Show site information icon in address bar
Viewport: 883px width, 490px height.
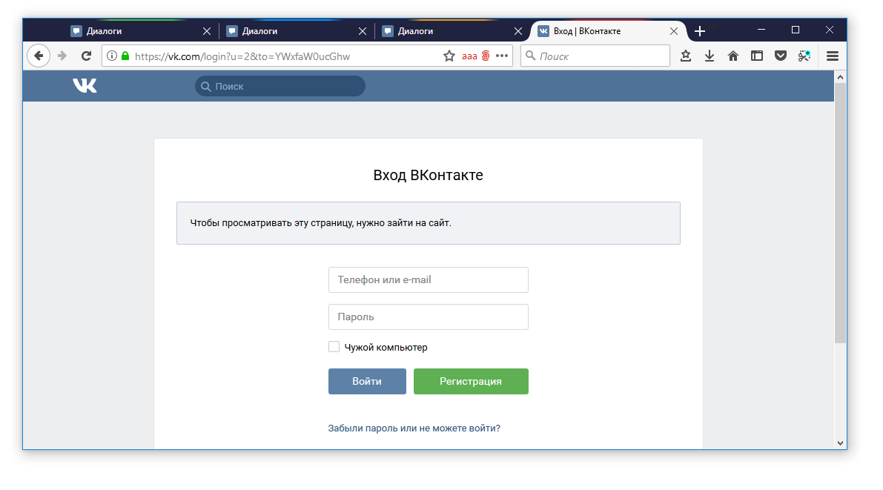(x=112, y=56)
